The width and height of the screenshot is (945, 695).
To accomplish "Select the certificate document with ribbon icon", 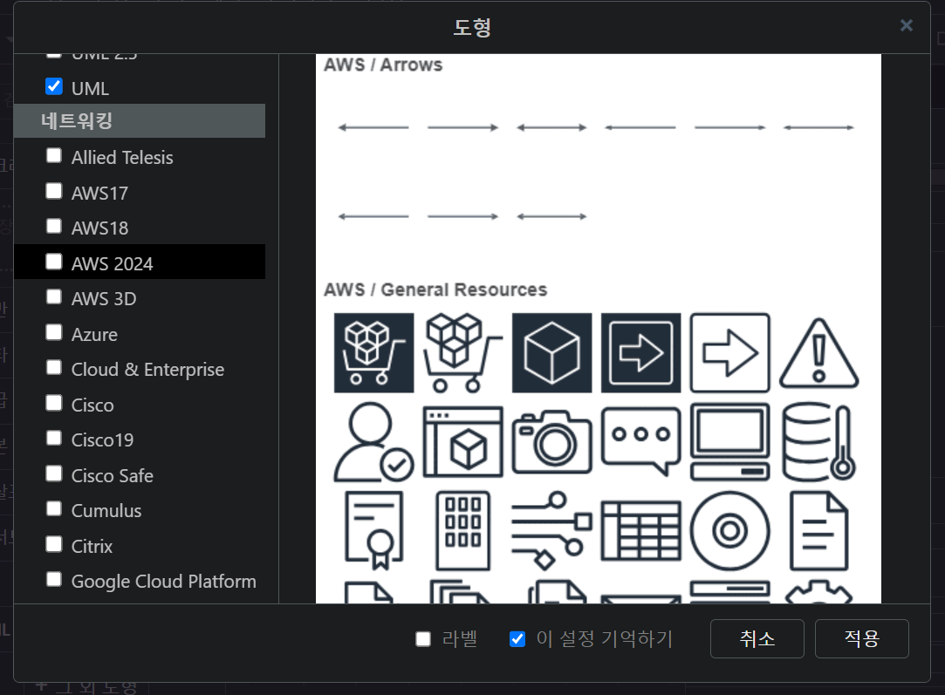I will point(373,530).
